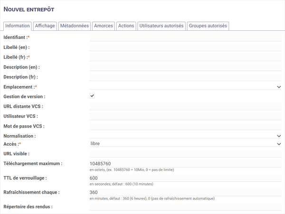285x214 pixels.
Task: Focus the Libellé (en) field
Action: click(x=186, y=47)
